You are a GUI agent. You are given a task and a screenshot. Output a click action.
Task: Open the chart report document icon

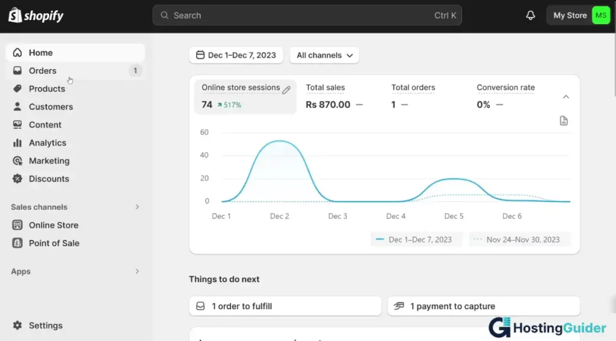[564, 121]
